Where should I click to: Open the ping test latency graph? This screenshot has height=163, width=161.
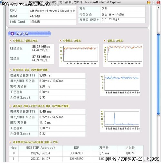(120, 84)
